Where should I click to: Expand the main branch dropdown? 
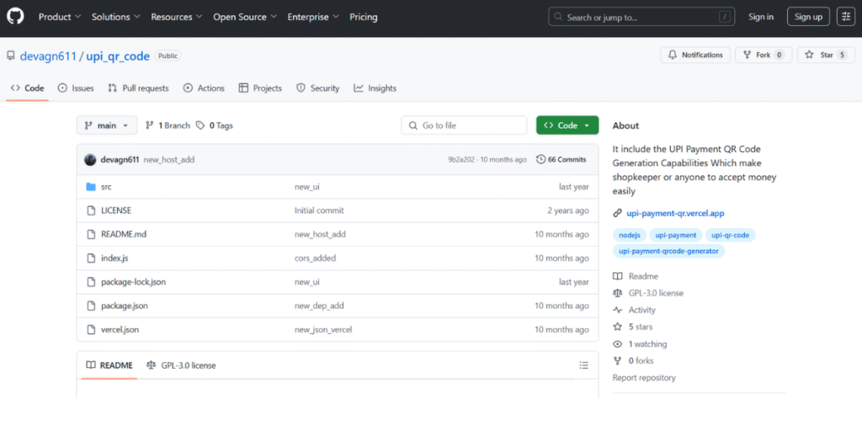107,125
